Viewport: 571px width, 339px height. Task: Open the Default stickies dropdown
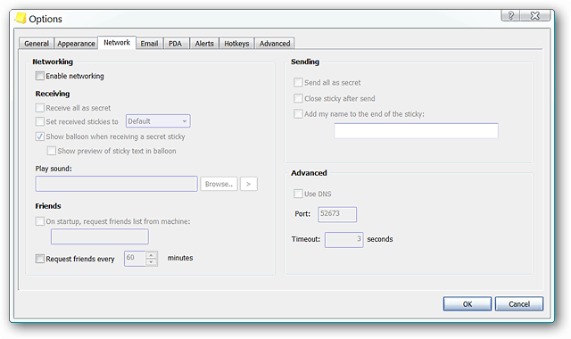pyautogui.click(x=158, y=121)
